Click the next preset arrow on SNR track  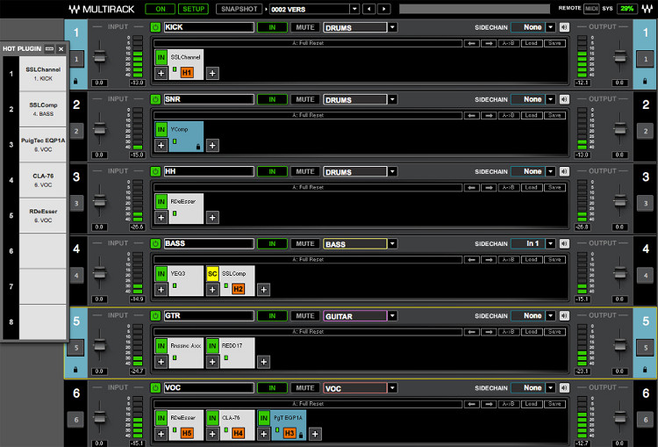[x=489, y=116]
